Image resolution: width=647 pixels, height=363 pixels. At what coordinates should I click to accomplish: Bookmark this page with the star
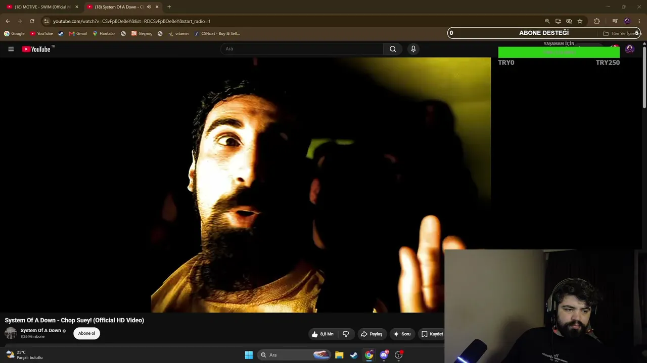(580, 21)
